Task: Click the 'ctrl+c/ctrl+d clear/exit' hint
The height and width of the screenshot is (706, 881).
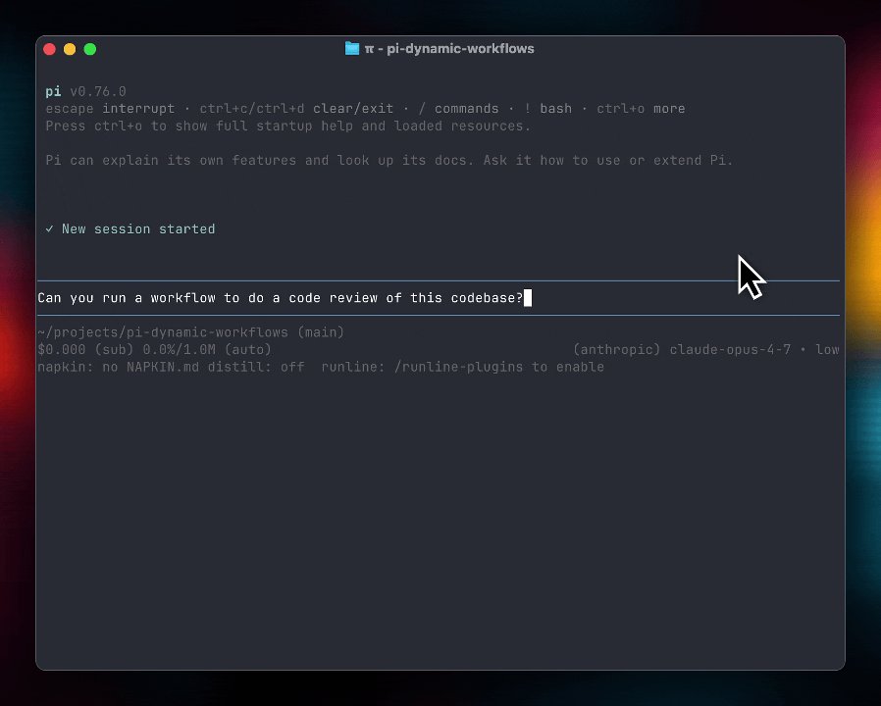Action: (296, 109)
